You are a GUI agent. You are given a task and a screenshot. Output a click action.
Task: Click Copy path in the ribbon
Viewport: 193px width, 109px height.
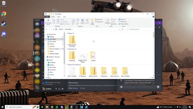coord(64,22)
